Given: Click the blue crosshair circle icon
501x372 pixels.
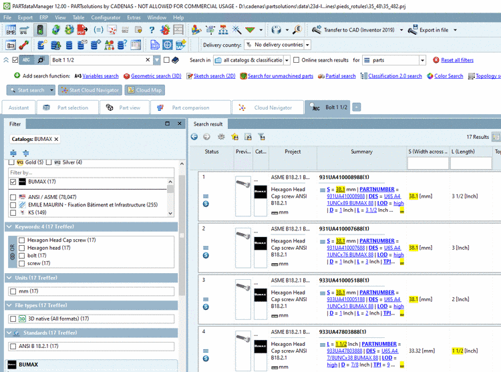Looking at the screenshot, I should pyautogui.click(x=168, y=45).
